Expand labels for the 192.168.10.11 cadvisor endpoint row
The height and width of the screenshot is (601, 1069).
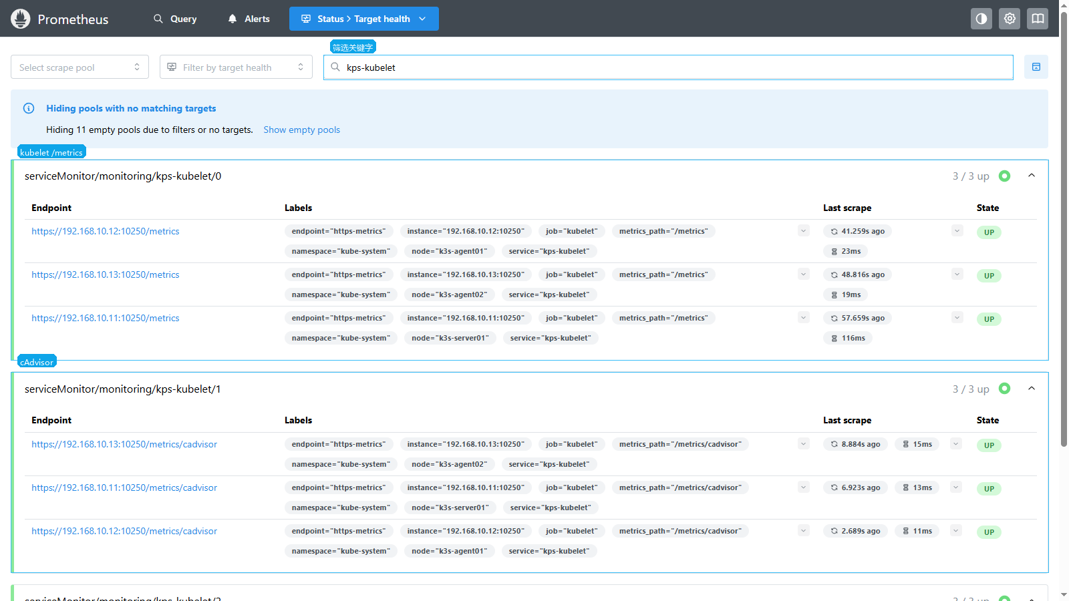(x=804, y=487)
